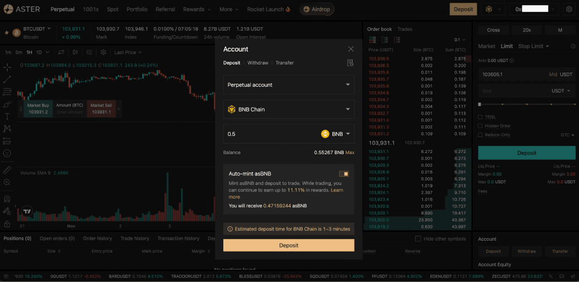Enable the magnet mode tool
The width and height of the screenshot is (579, 282).
(7, 199)
